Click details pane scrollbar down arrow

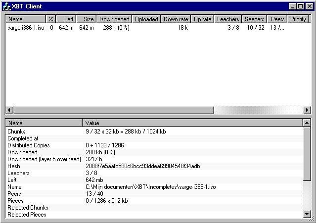tap(307, 214)
